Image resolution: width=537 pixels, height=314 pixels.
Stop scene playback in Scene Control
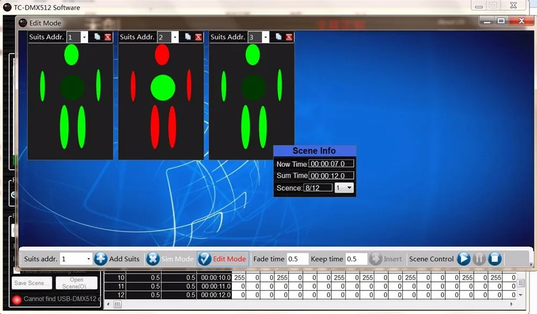click(495, 259)
